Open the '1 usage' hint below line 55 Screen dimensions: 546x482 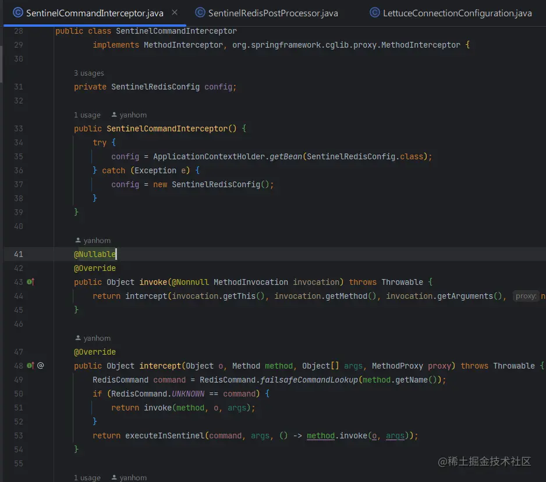tap(87, 477)
